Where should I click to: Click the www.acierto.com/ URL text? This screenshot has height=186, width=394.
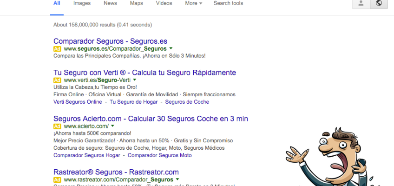click(86, 126)
